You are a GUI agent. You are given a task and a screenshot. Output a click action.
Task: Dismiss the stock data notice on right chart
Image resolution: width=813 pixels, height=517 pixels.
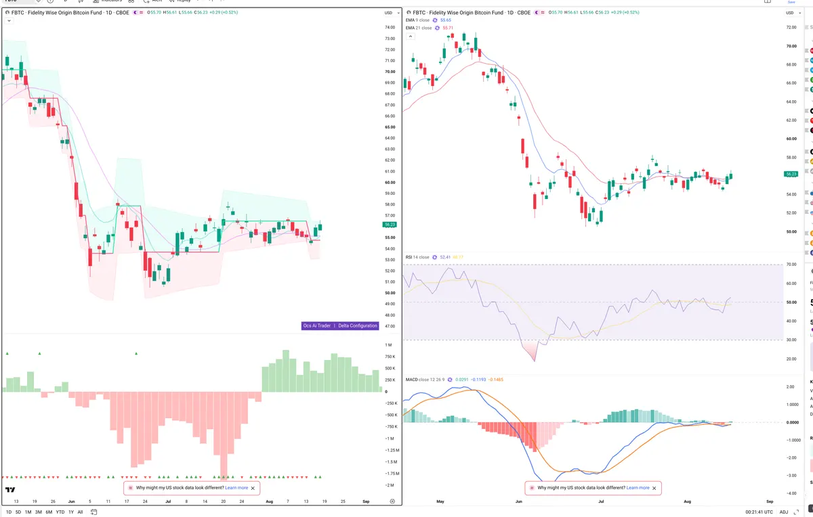click(x=654, y=487)
